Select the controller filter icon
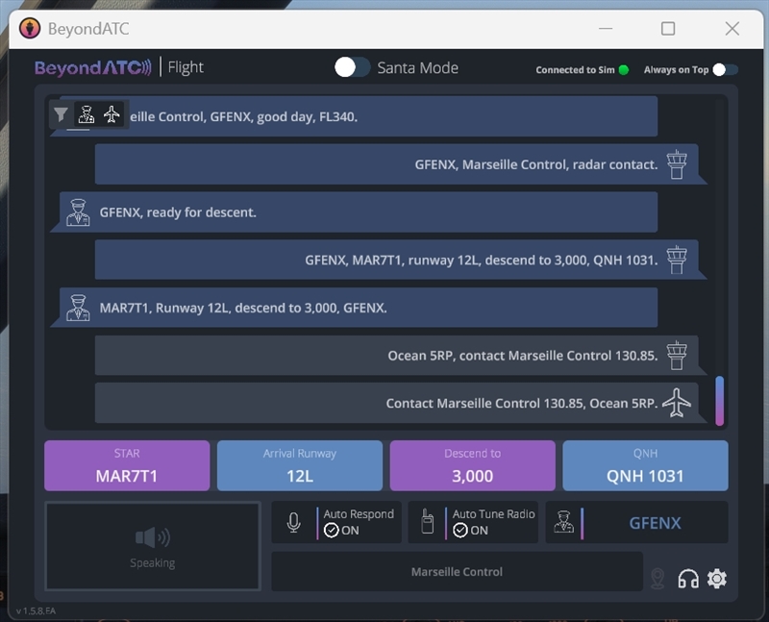769x622 pixels. coord(86,114)
